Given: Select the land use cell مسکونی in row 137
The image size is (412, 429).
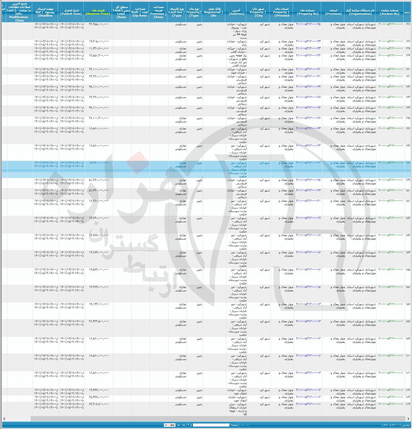Looking at the screenshot, I should 177,43.
